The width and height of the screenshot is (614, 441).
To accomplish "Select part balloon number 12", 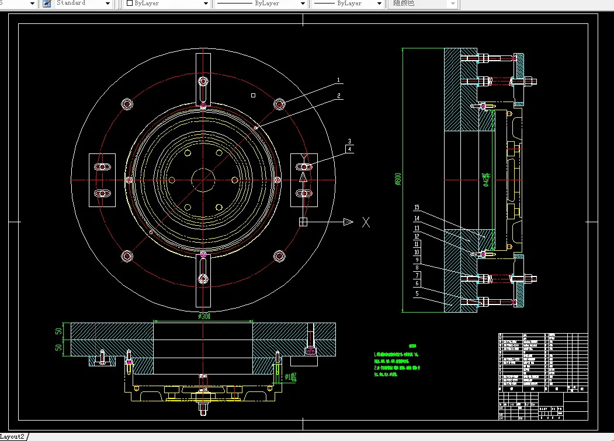I will click(x=417, y=236).
